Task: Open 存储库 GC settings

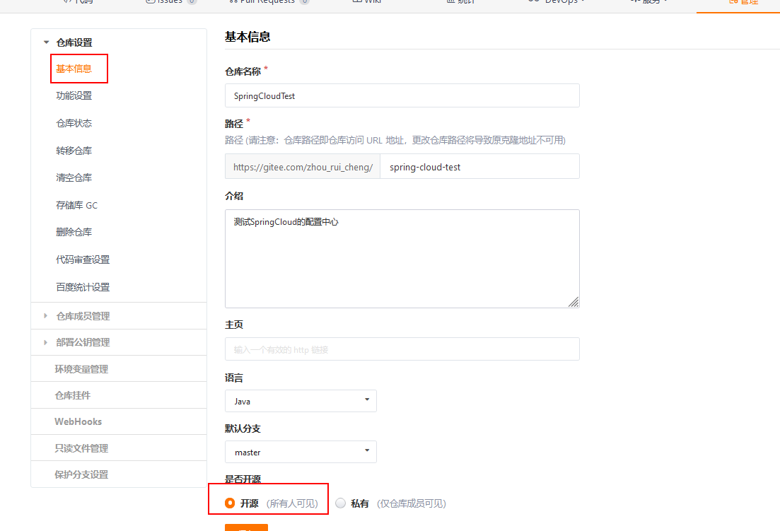Action: (x=76, y=205)
